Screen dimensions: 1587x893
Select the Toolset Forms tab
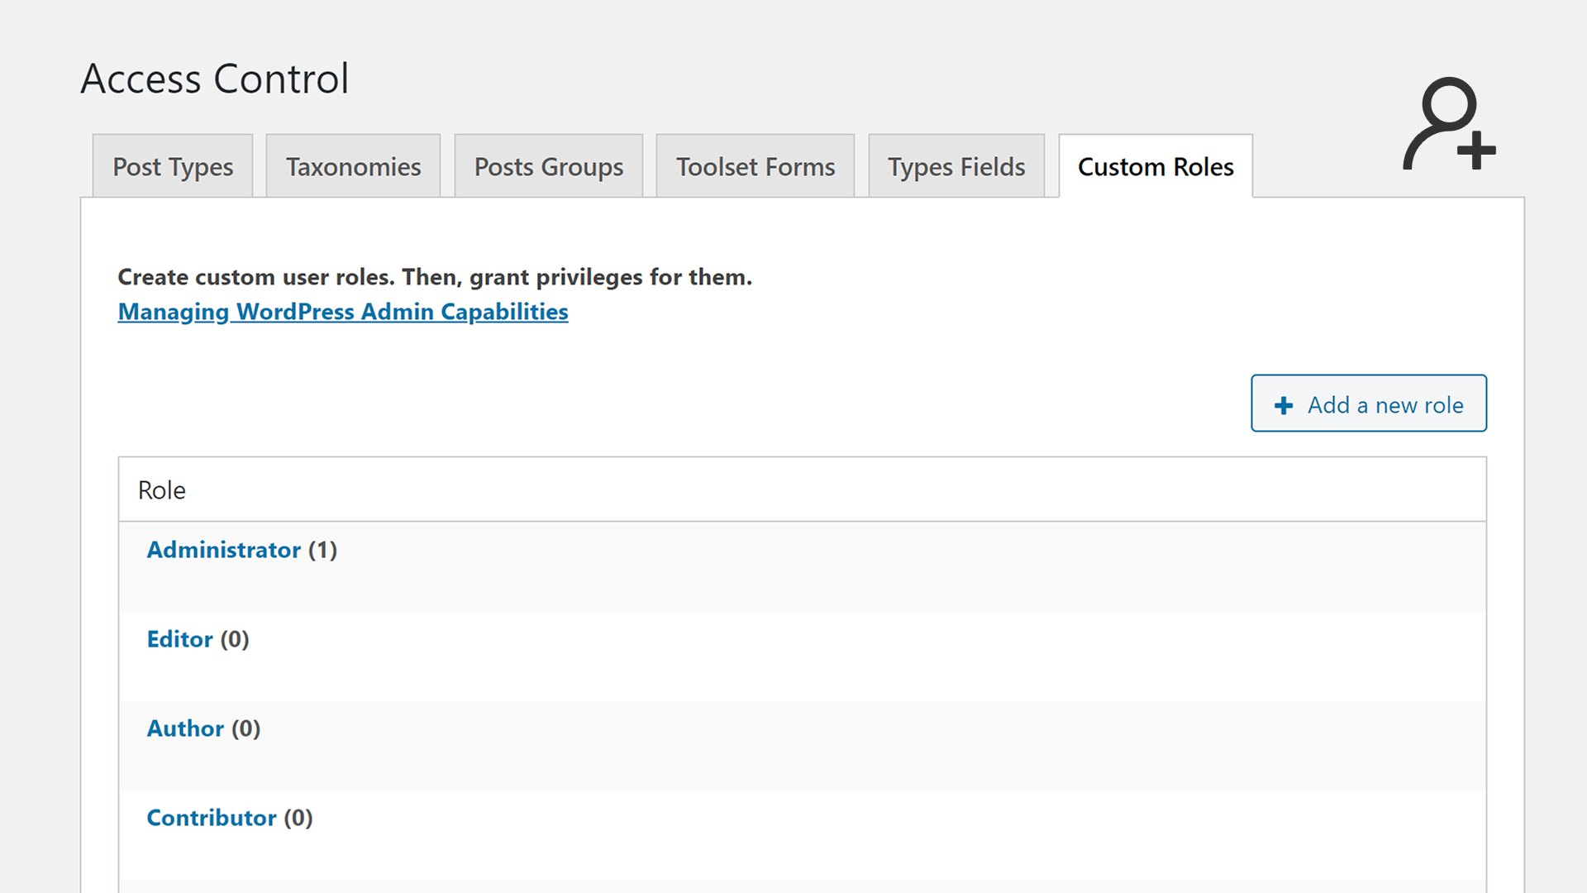[755, 167]
